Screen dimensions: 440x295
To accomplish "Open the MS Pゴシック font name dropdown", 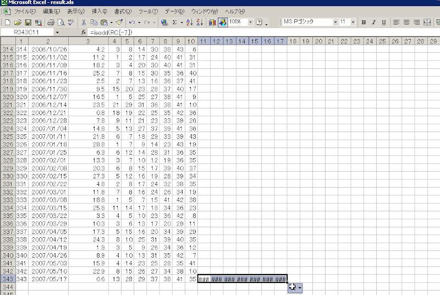I will pyautogui.click(x=335, y=22).
